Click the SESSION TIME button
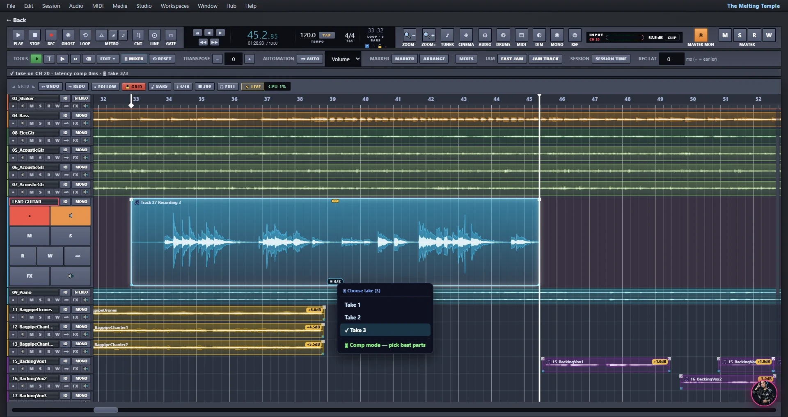The height and width of the screenshot is (417, 788). click(611, 59)
